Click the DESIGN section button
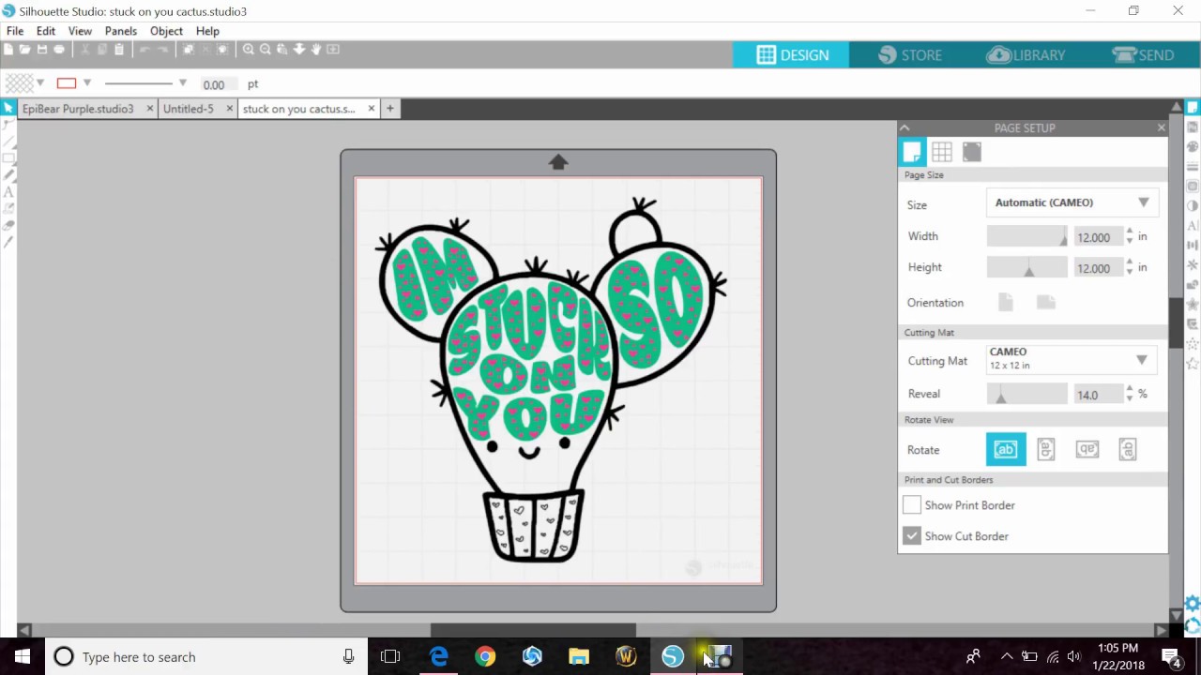The width and height of the screenshot is (1201, 675). (792, 55)
